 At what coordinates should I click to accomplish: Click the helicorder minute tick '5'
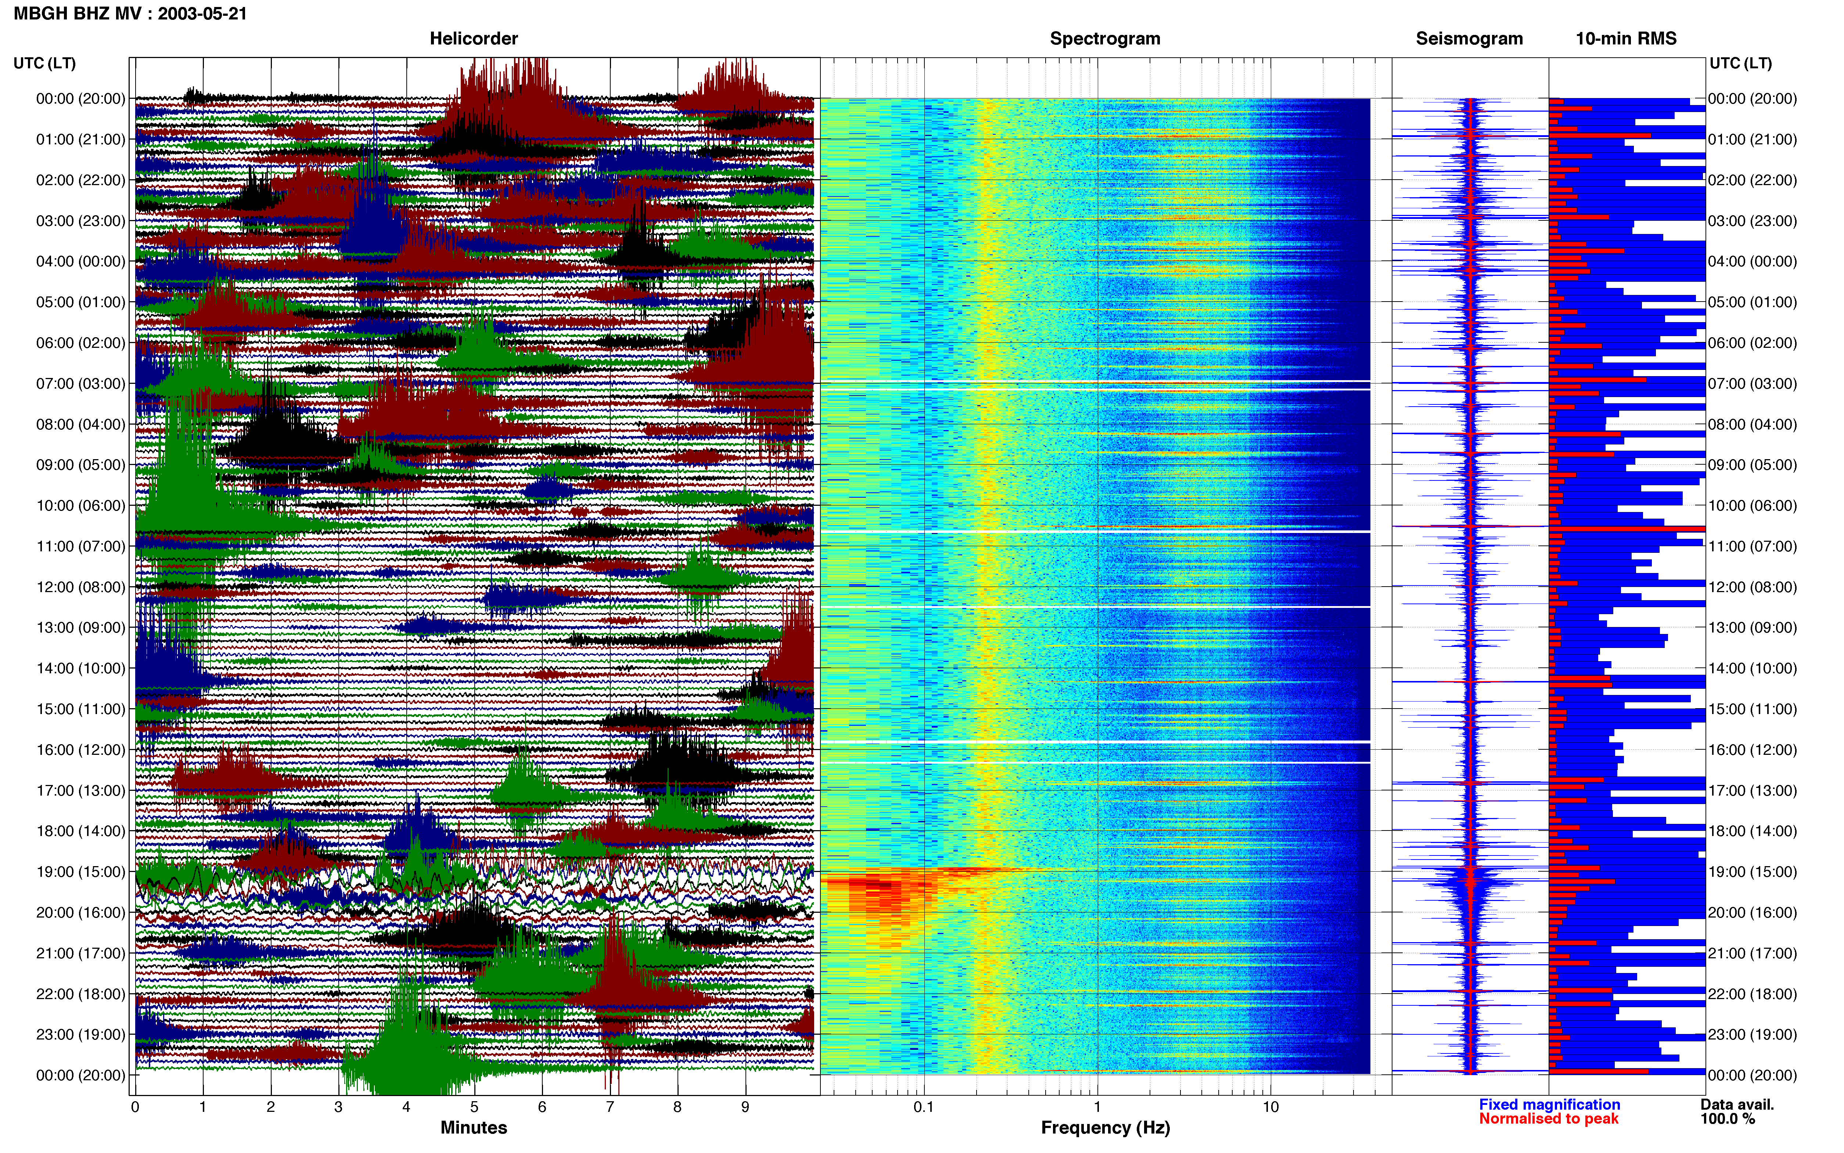(474, 1107)
